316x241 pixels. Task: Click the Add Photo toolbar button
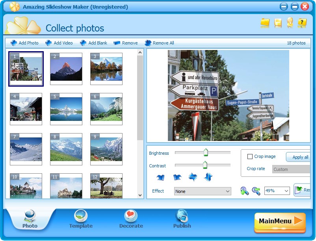tap(24, 43)
